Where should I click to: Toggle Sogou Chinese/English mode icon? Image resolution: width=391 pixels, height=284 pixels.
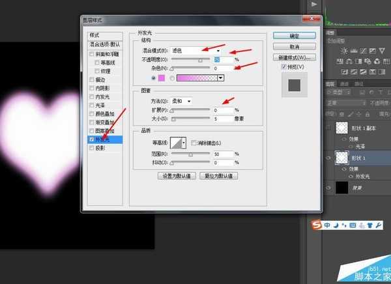tap(326, 226)
